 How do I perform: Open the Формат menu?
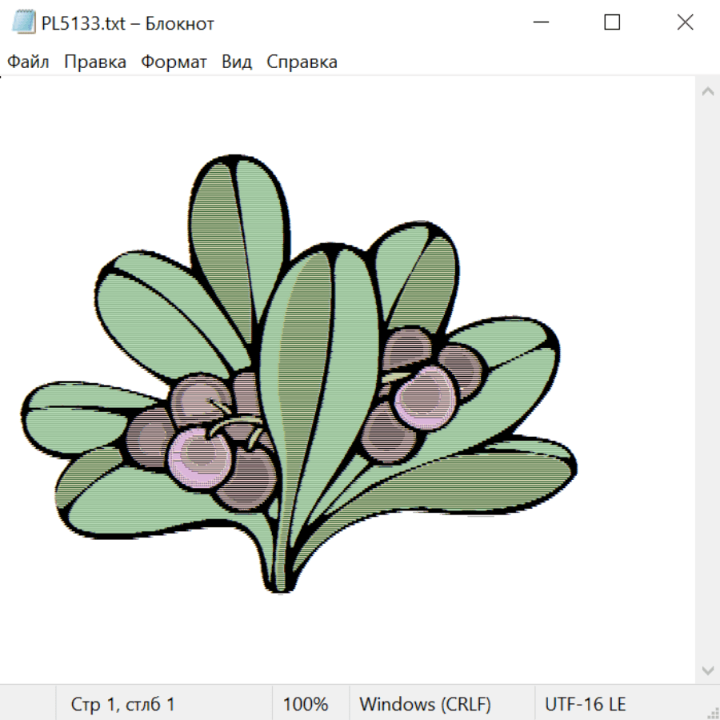(174, 62)
